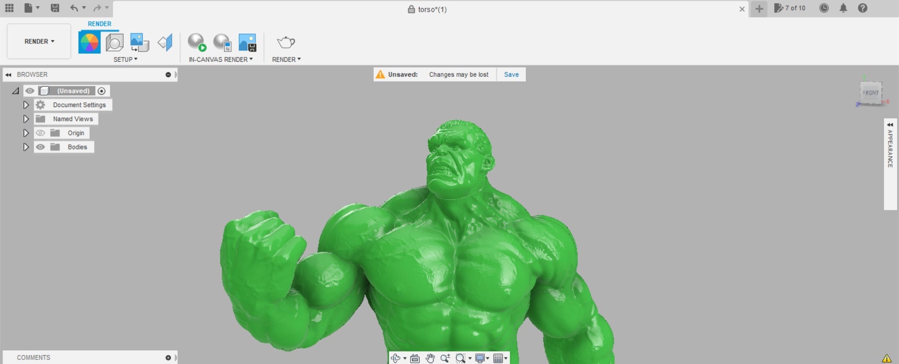Select the Zoom Window tool
899x364 pixels.
click(460, 358)
